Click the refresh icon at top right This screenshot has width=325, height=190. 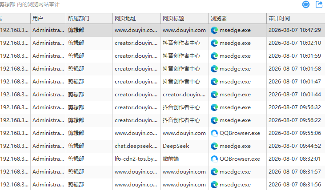pos(306,4)
